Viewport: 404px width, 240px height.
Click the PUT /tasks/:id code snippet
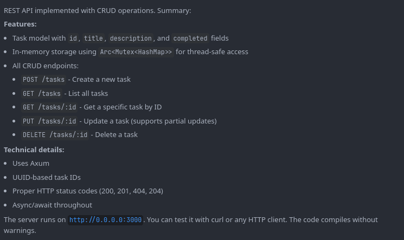tap(49, 121)
